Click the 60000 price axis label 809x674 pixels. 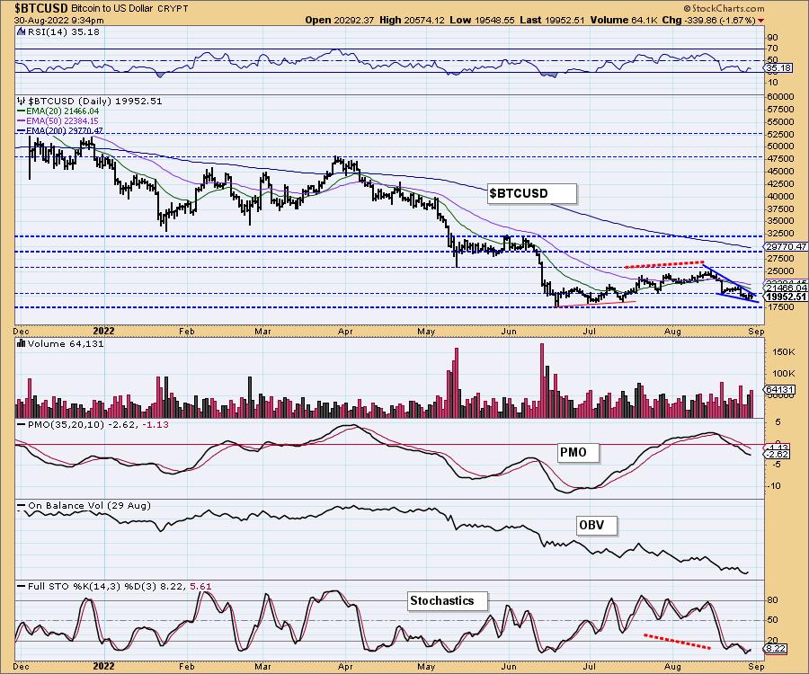point(780,96)
